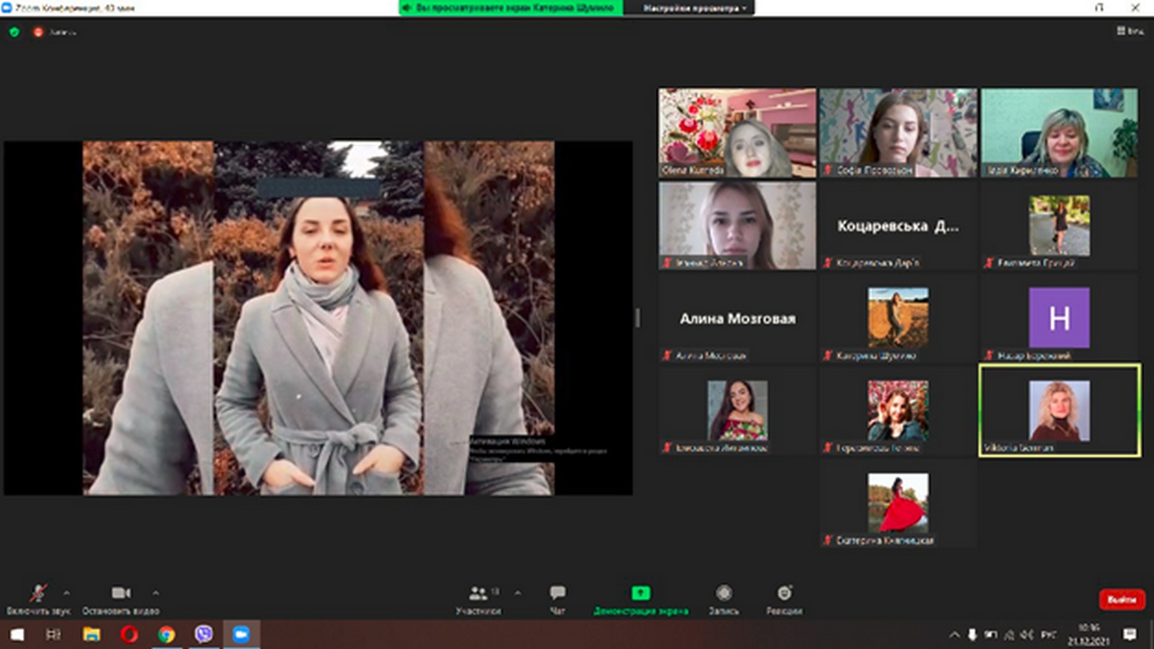
Task: Open the Participants panel
Action: pyautogui.click(x=478, y=594)
